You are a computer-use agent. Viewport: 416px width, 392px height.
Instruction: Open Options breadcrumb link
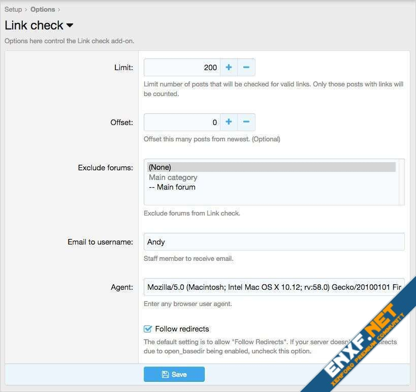pyautogui.click(x=43, y=9)
